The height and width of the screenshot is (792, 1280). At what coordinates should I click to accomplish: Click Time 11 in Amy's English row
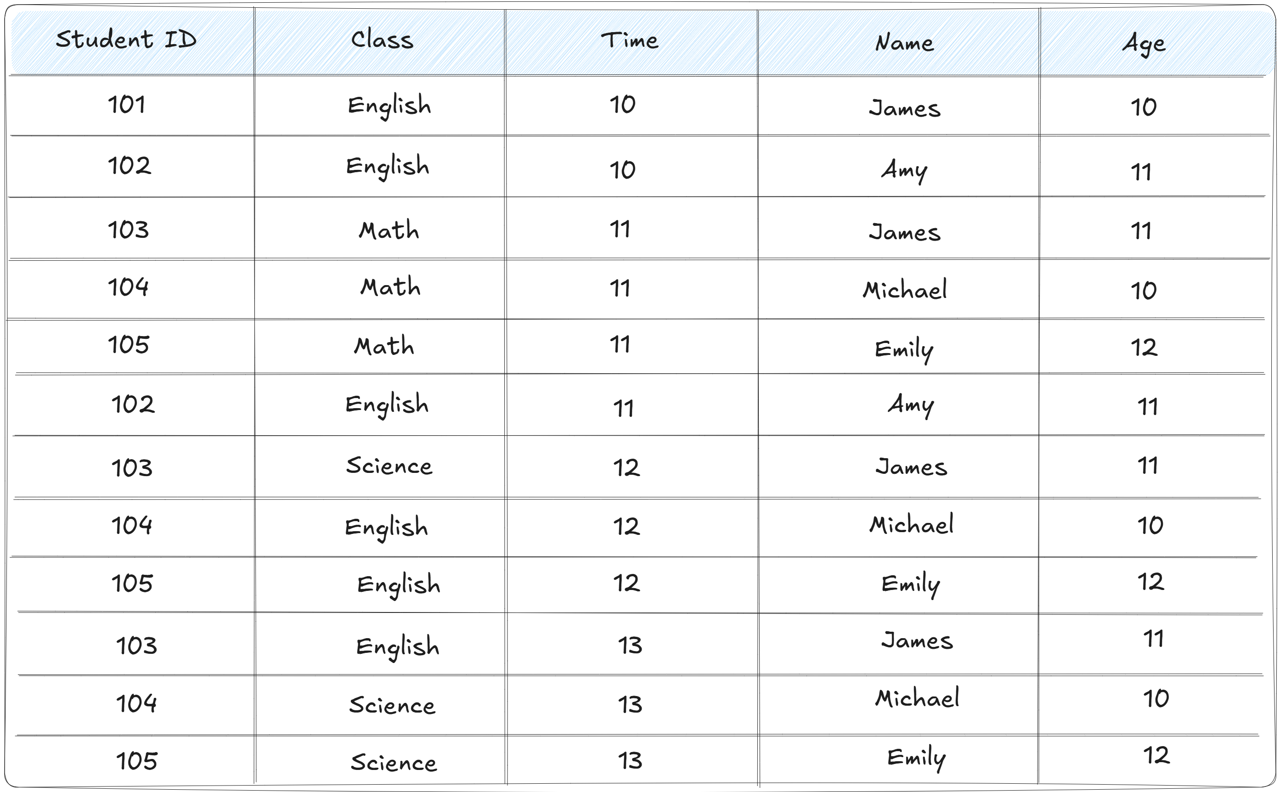point(623,408)
